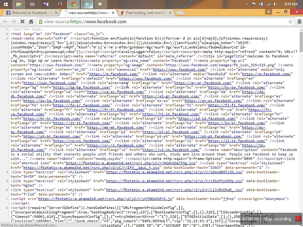
Task: Open the sr-rs.facebook.com link
Action: pos(116,145)
